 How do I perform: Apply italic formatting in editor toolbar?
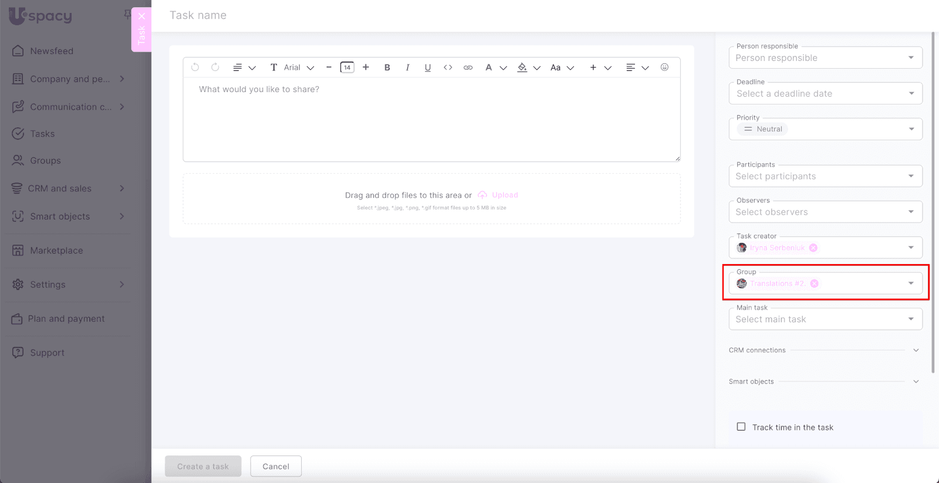pos(407,67)
